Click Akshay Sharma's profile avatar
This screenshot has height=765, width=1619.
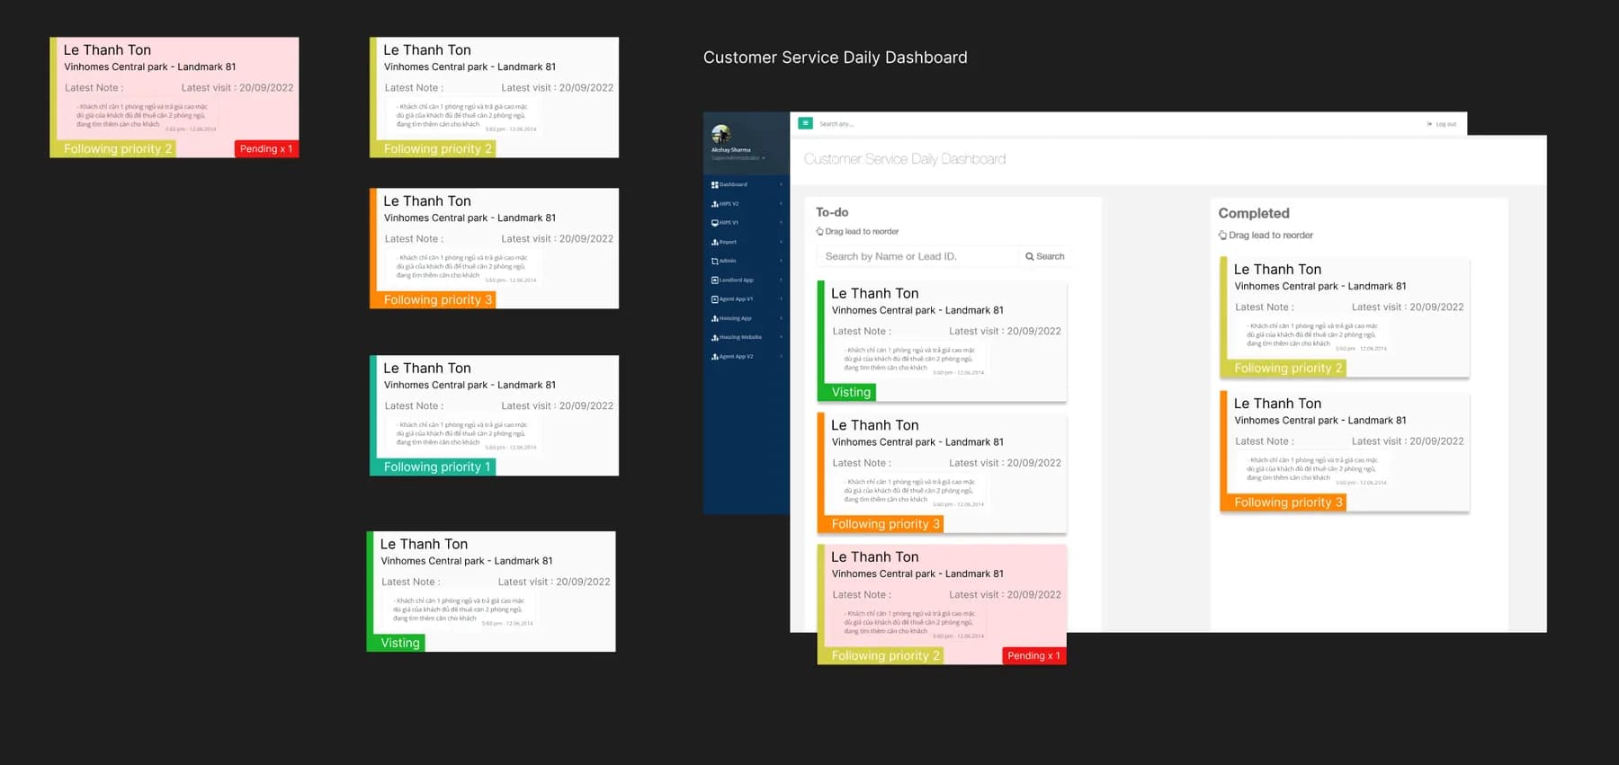[720, 135]
